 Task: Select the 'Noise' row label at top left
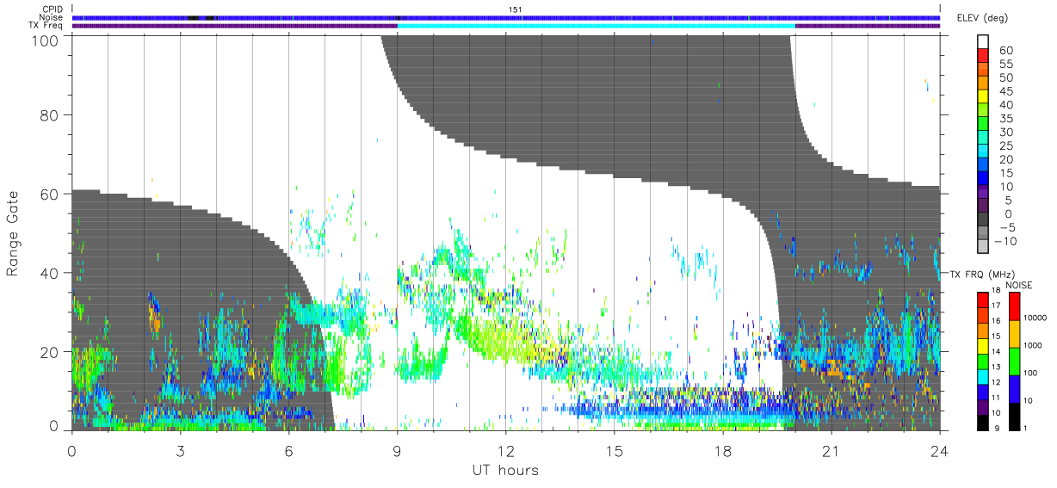(x=53, y=17)
